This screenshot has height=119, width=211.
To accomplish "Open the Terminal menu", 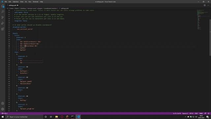I will click(x=36, y=2).
